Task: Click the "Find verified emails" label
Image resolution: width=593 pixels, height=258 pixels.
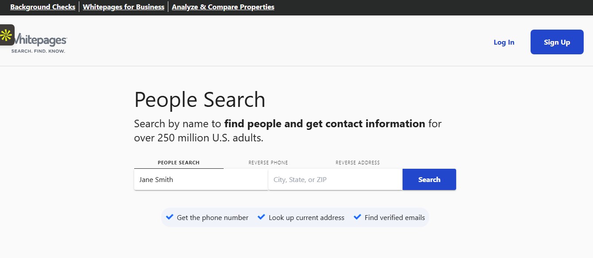Action: [x=394, y=217]
